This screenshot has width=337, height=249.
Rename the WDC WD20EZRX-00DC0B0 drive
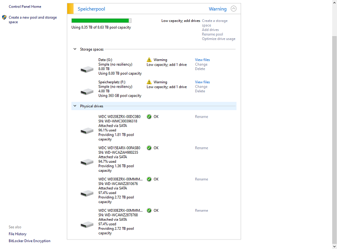[x=201, y=116]
